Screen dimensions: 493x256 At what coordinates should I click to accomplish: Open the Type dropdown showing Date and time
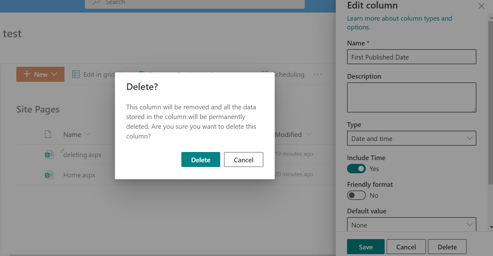coord(412,138)
